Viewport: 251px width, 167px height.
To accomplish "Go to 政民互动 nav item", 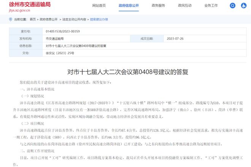I will (185, 6).
